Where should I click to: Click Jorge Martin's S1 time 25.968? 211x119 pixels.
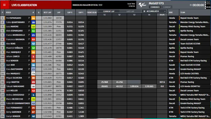(105, 82)
